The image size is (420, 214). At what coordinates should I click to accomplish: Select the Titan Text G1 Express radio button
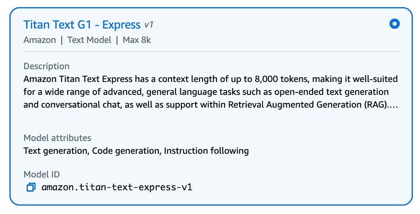394,24
